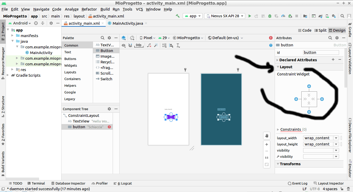Open Event Log panel
The height and width of the screenshot is (192, 353).
(x=297, y=184)
